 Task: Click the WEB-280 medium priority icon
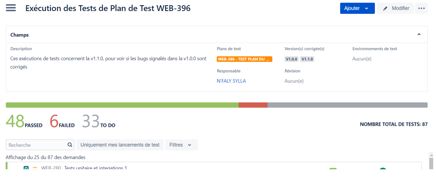pyautogui.click(x=35, y=168)
